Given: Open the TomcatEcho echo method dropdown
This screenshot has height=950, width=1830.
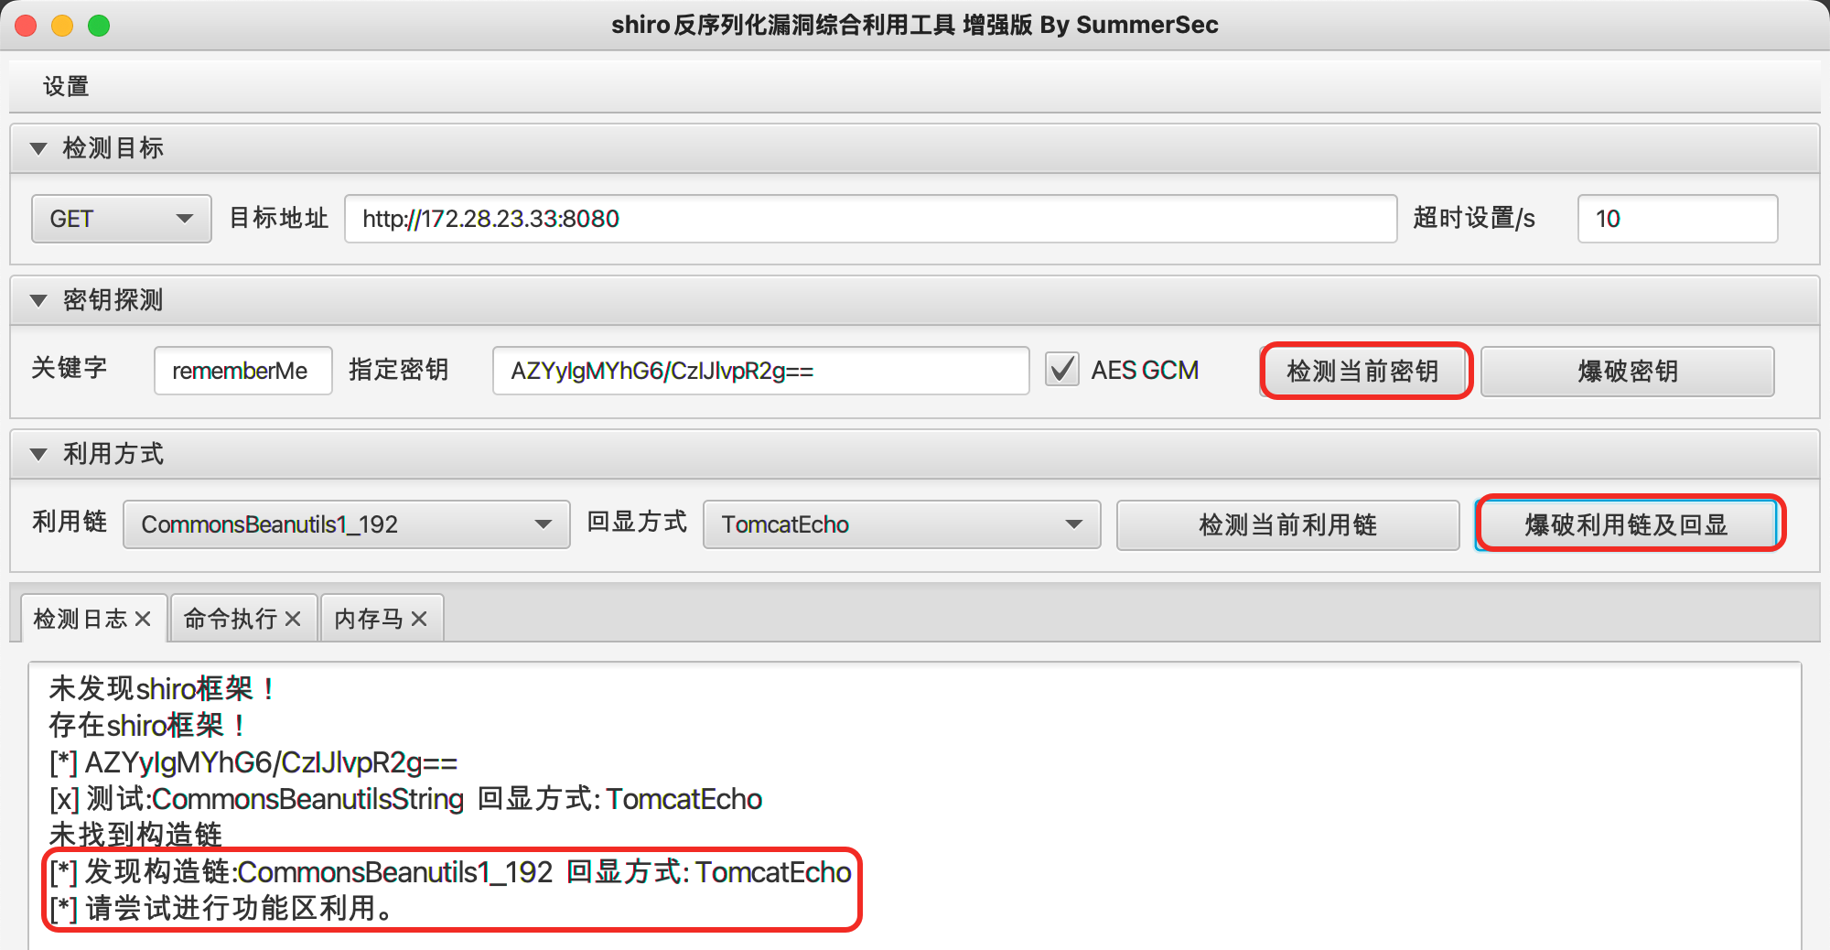Looking at the screenshot, I should click(x=902, y=524).
